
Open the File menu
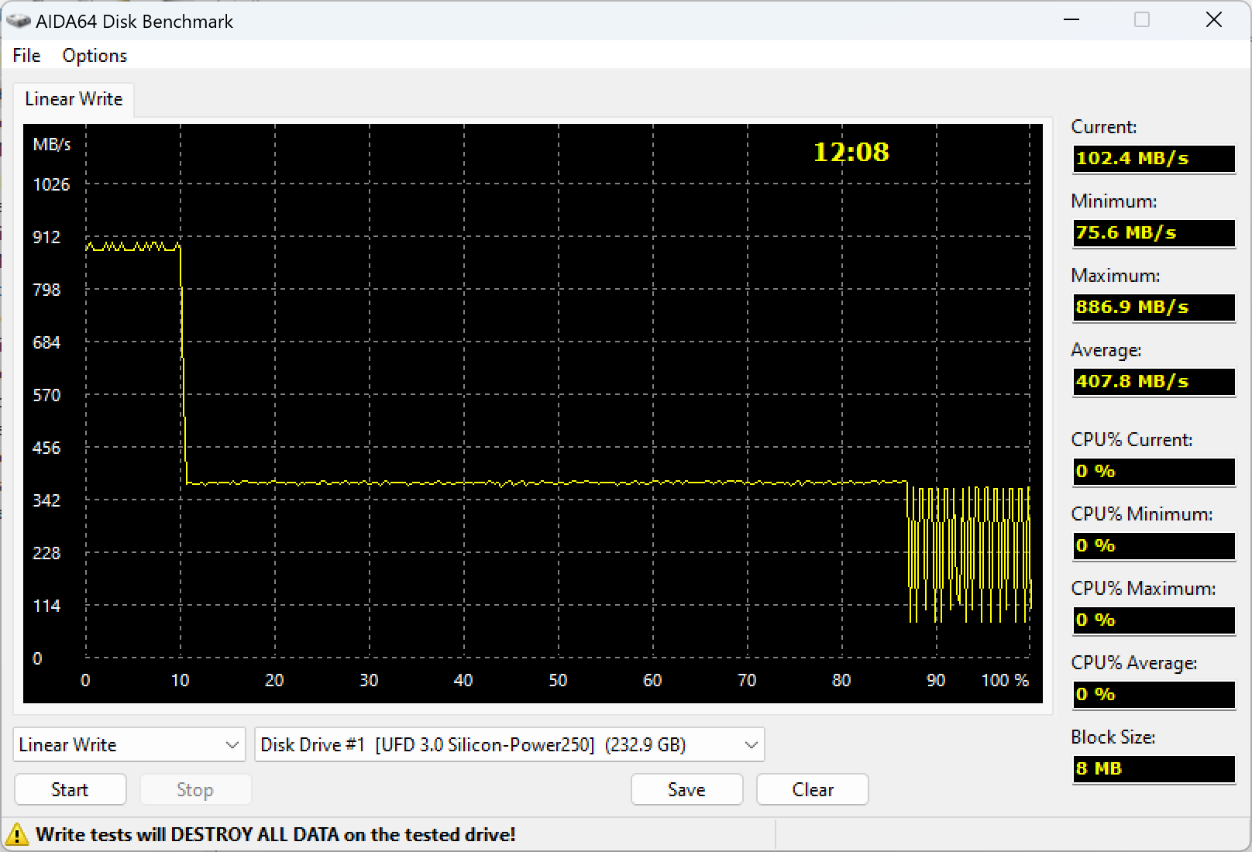pos(26,55)
